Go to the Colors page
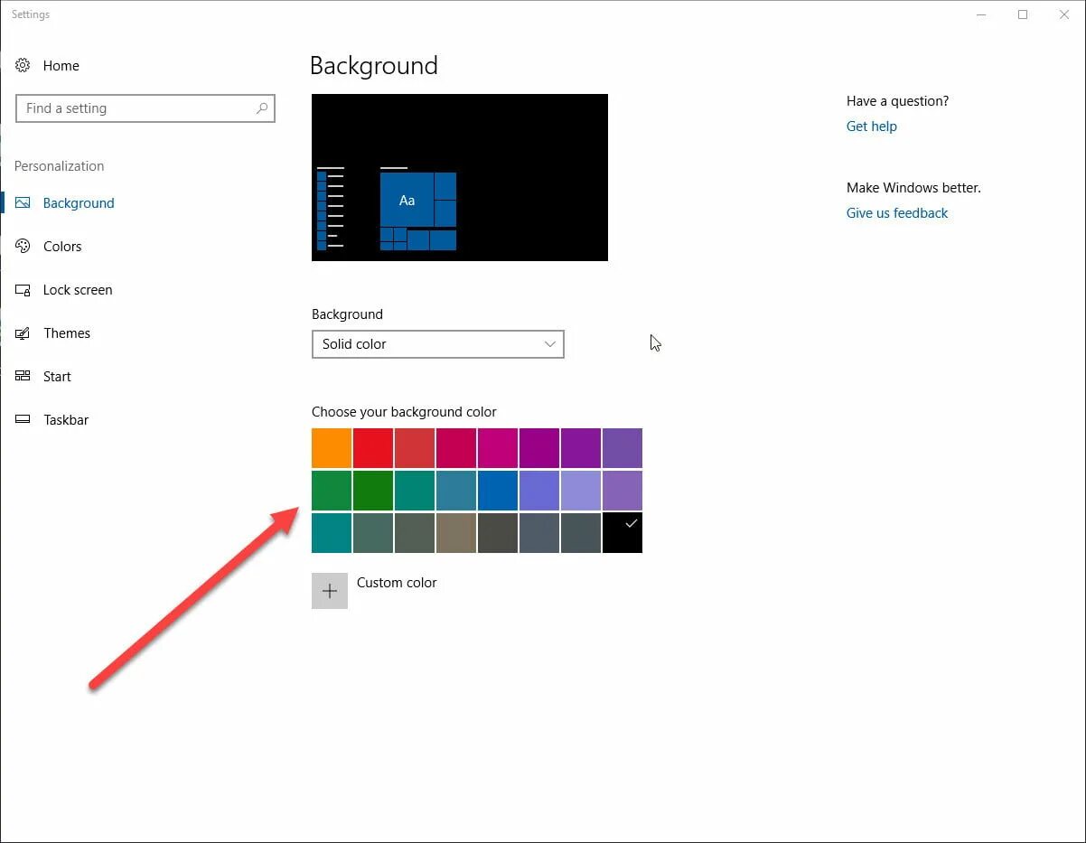The width and height of the screenshot is (1086, 843). pos(62,247)
